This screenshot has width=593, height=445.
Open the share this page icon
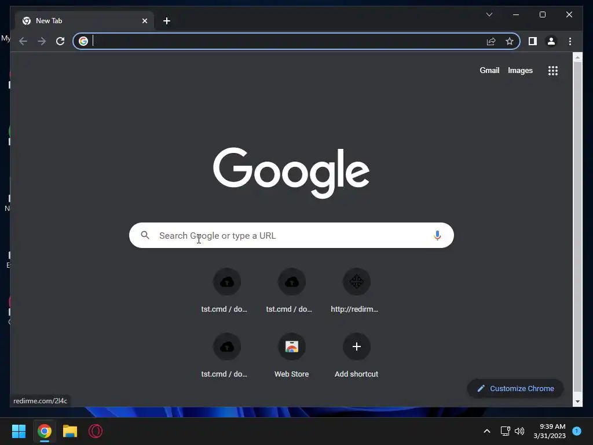point(491,41)
